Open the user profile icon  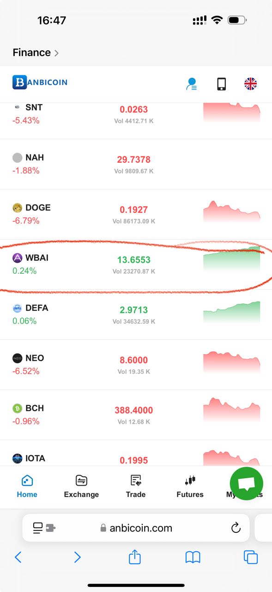click(x=191, y=84)
